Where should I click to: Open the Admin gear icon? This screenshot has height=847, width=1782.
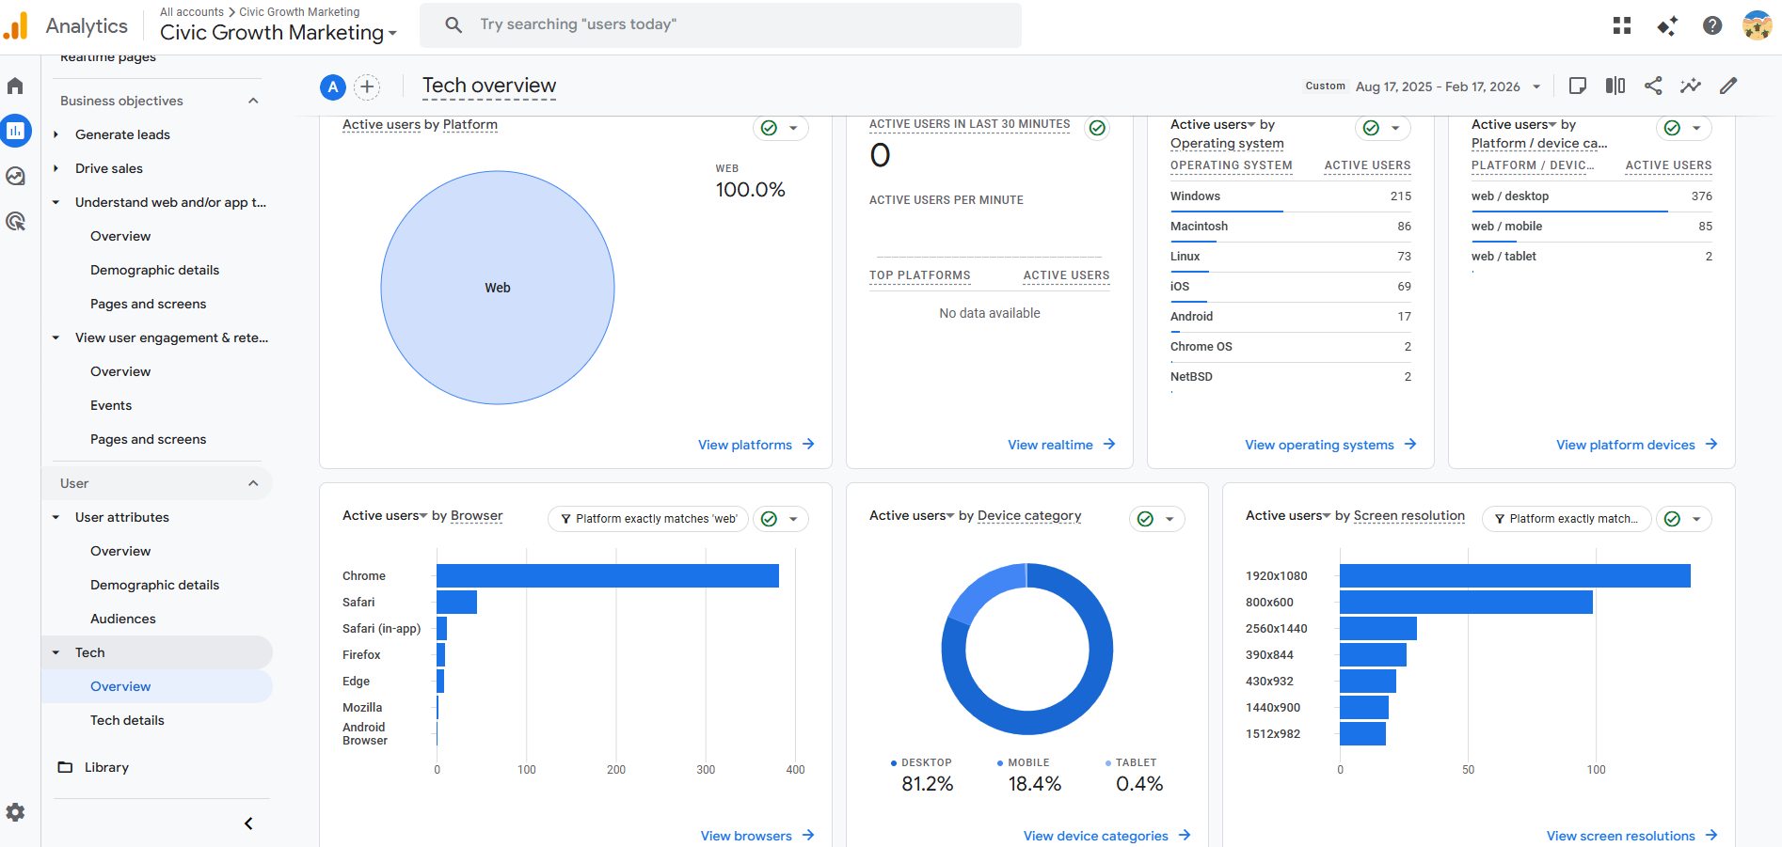click(x=15, y=812)
